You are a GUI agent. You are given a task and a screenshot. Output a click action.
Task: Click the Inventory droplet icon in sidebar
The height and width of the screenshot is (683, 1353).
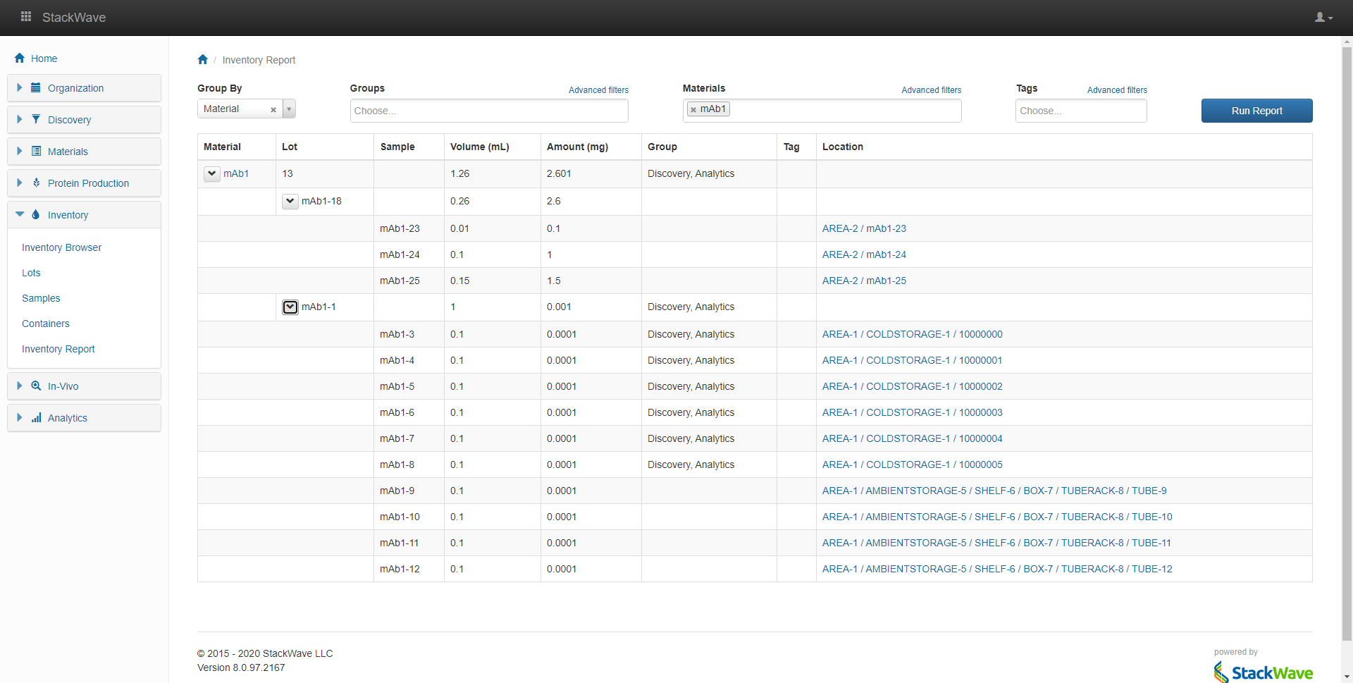[36, 215]
